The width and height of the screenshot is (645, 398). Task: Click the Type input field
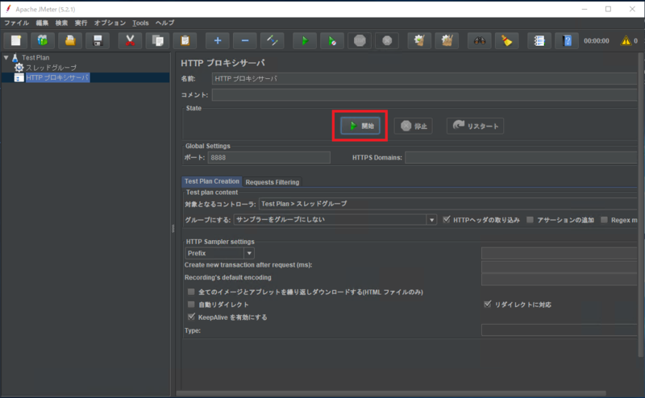pyautogui.click(x=559, y=330)
